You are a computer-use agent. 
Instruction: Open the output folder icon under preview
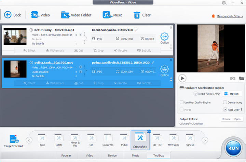click(x=242, y=78)
